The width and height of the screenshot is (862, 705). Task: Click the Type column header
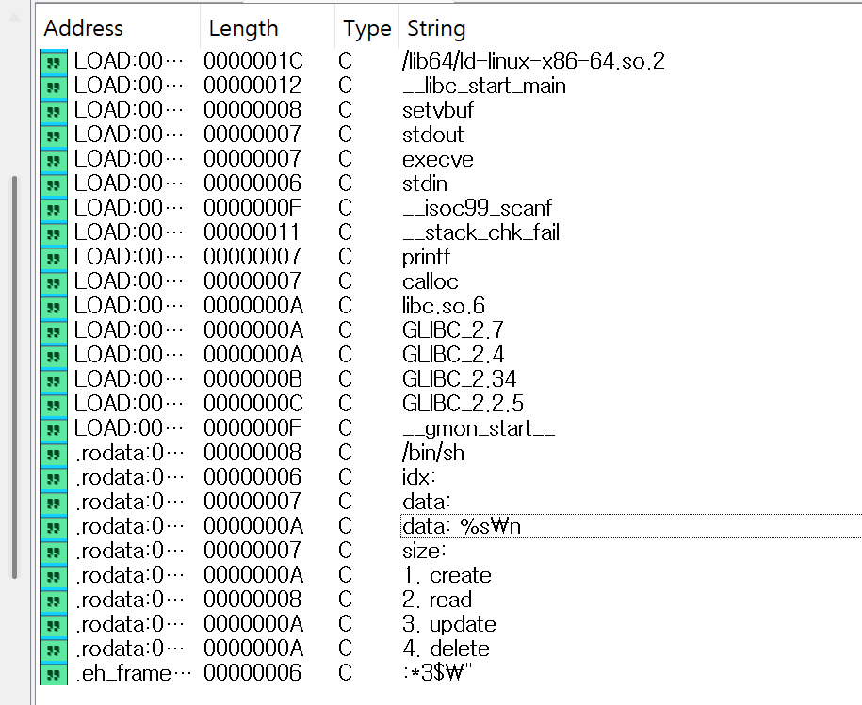click(x=366, y=29)
